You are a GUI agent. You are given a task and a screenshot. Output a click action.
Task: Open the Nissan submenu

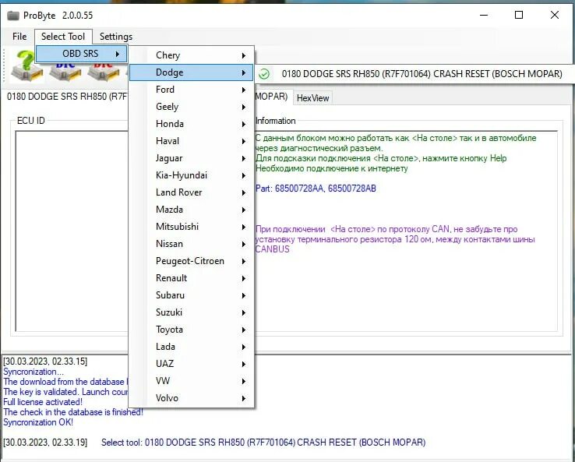pos(191,244)
